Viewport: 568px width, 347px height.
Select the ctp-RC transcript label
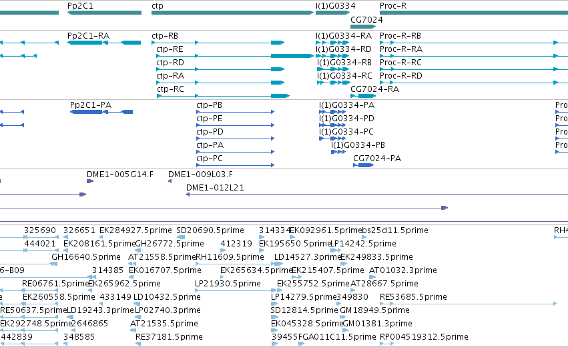(171, 89)
